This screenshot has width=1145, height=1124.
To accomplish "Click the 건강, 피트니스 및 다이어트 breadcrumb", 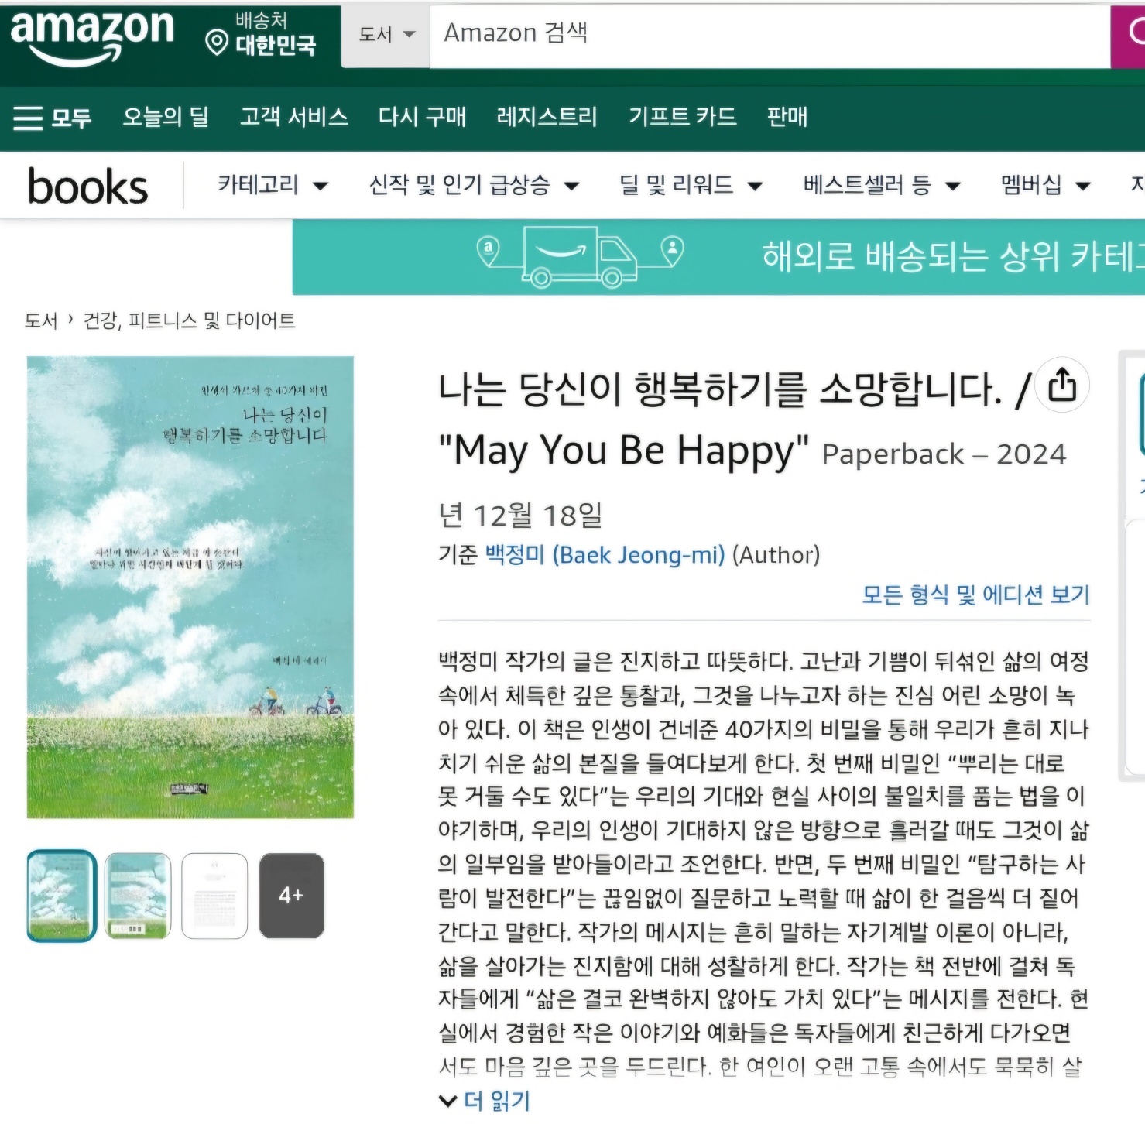I will pyautogui.click(x=189, y=320).
